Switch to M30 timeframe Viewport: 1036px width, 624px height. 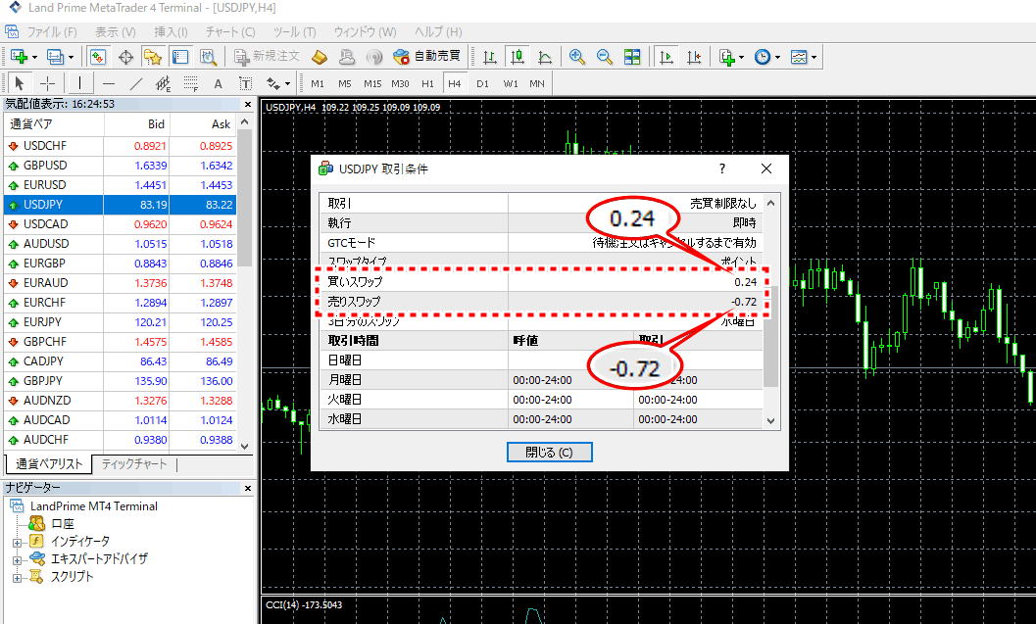(401, 84)
